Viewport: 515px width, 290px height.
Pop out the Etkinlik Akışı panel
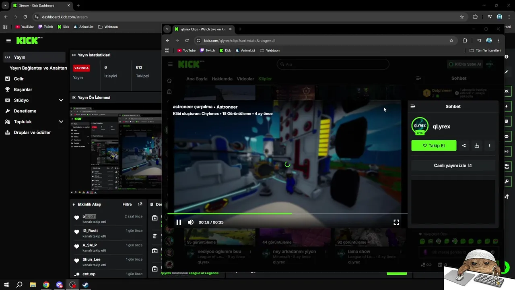[x=140, y=204]
